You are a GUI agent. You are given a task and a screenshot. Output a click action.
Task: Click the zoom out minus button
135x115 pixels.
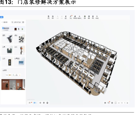(119, 103)
